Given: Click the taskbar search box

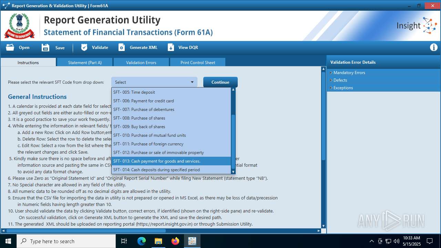Looking at the screenshot, I should pos(66,241).
